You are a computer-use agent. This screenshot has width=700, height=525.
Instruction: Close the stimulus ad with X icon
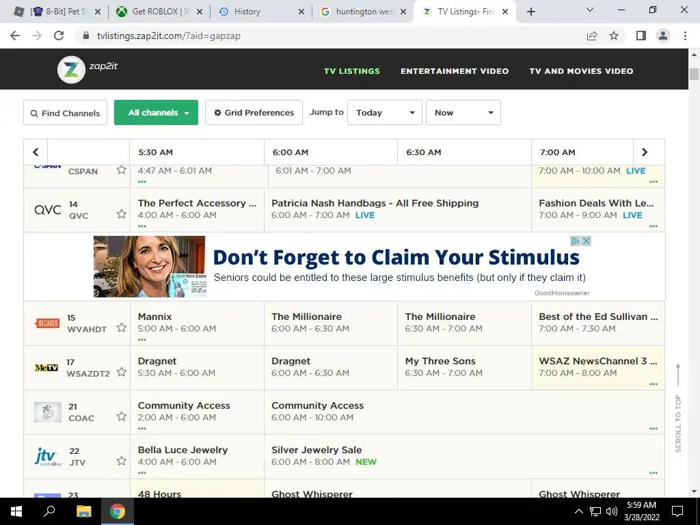pyautogui.click(x=586, y=241)
